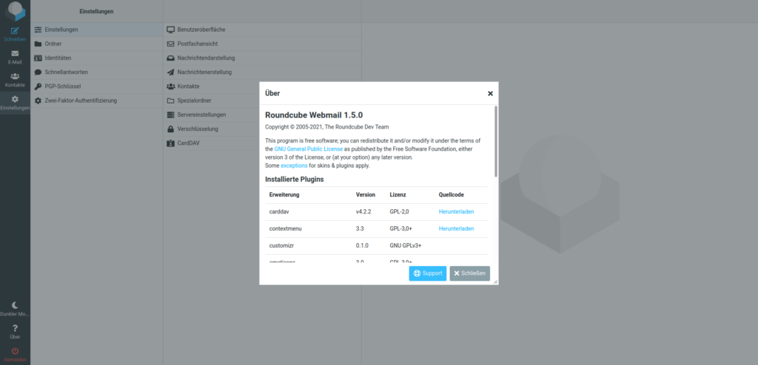Open the GNU General Public License link
The image size is (758, 365).
point(309,149)
